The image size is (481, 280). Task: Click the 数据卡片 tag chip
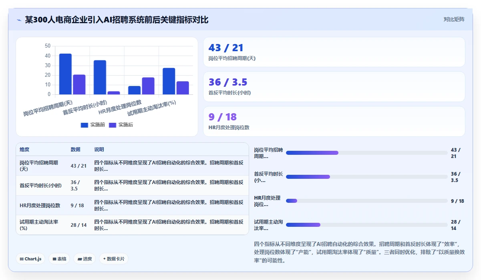(x=114, y=259)
